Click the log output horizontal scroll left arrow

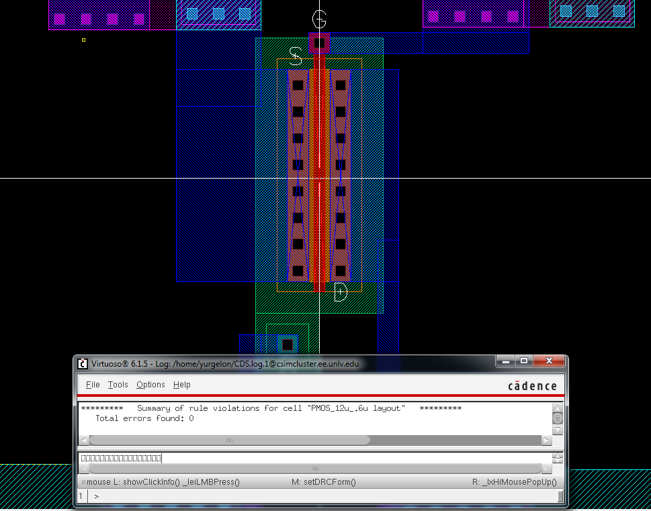pos(84,440)
